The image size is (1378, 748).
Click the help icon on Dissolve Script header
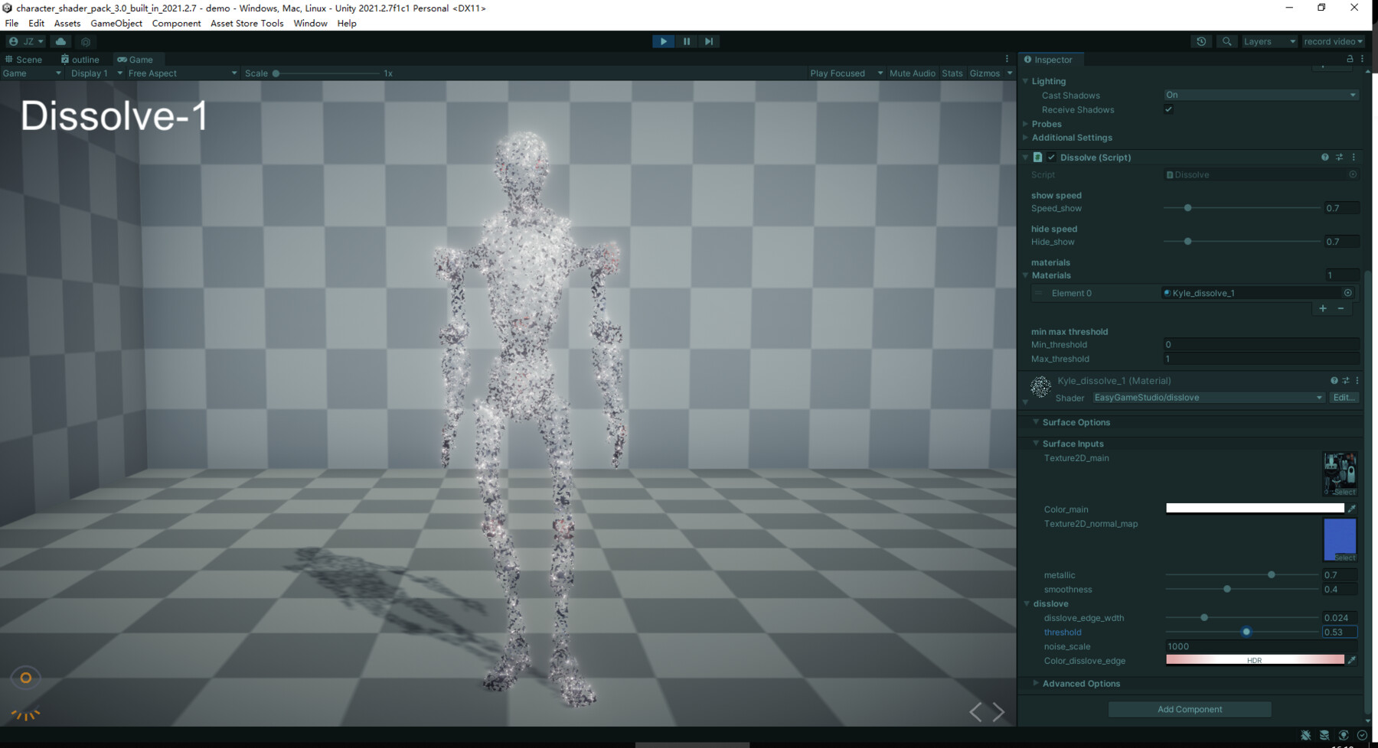point(1324,157)
